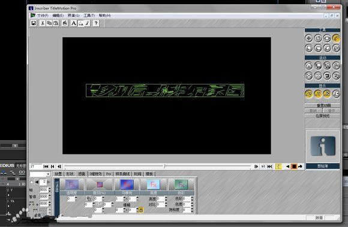Jump to last frame playback button
This screenshot has width=348, height=227.
[269, 167]
